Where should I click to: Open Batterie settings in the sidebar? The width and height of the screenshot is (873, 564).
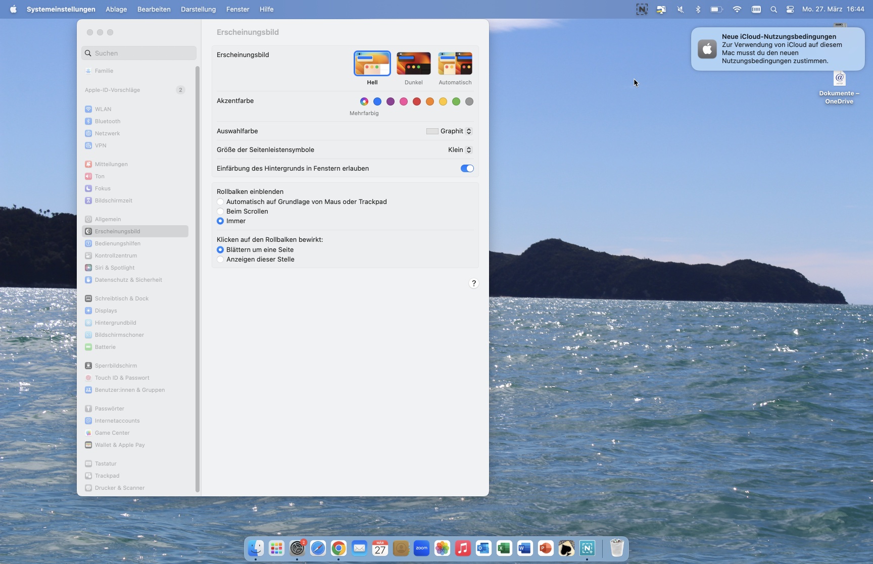pos(105,347)
